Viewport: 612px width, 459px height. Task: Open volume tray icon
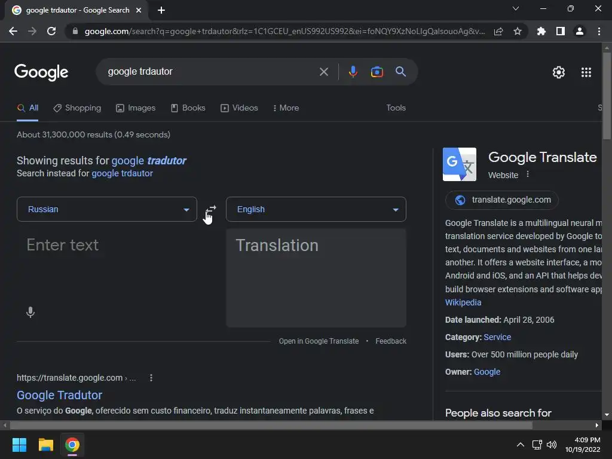pyautogui.click(x=552, y=445)
